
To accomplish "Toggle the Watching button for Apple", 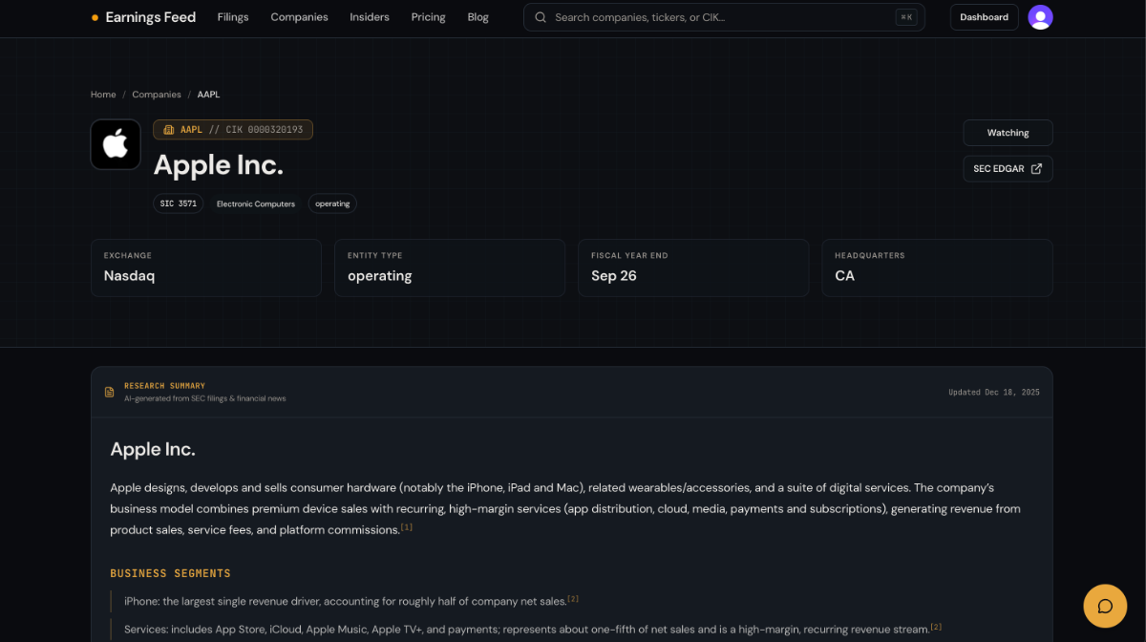I will (1008, 133).
